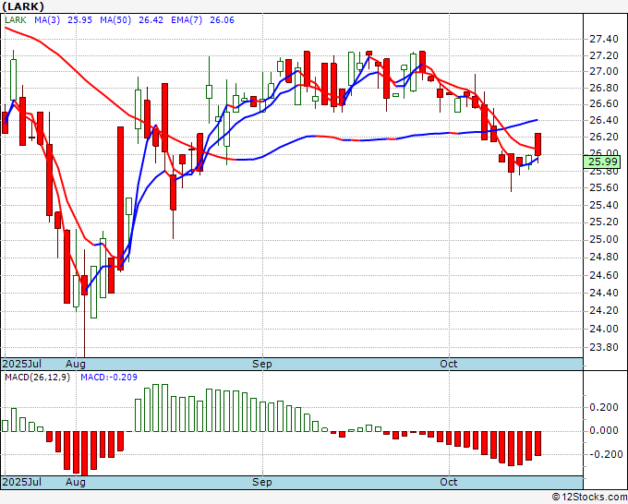Click the (LARK) chart title

click(x=23, y=6)
